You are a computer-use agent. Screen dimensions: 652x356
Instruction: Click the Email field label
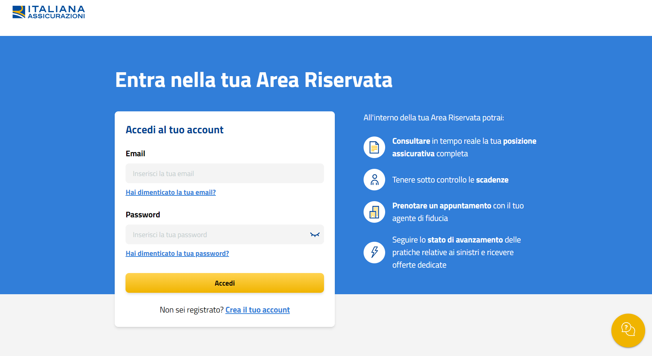pyautogui.click(x=135, y=154)
